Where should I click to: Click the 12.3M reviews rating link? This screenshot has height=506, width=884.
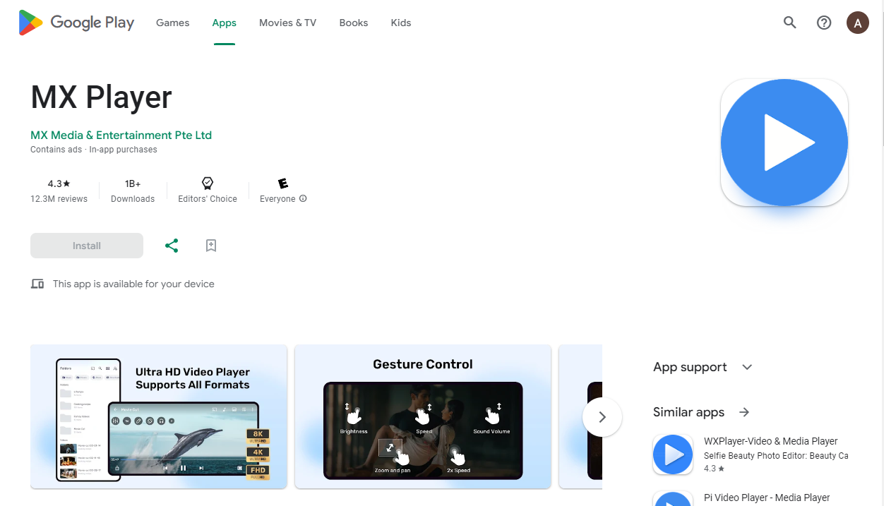(x=59, y=191)
